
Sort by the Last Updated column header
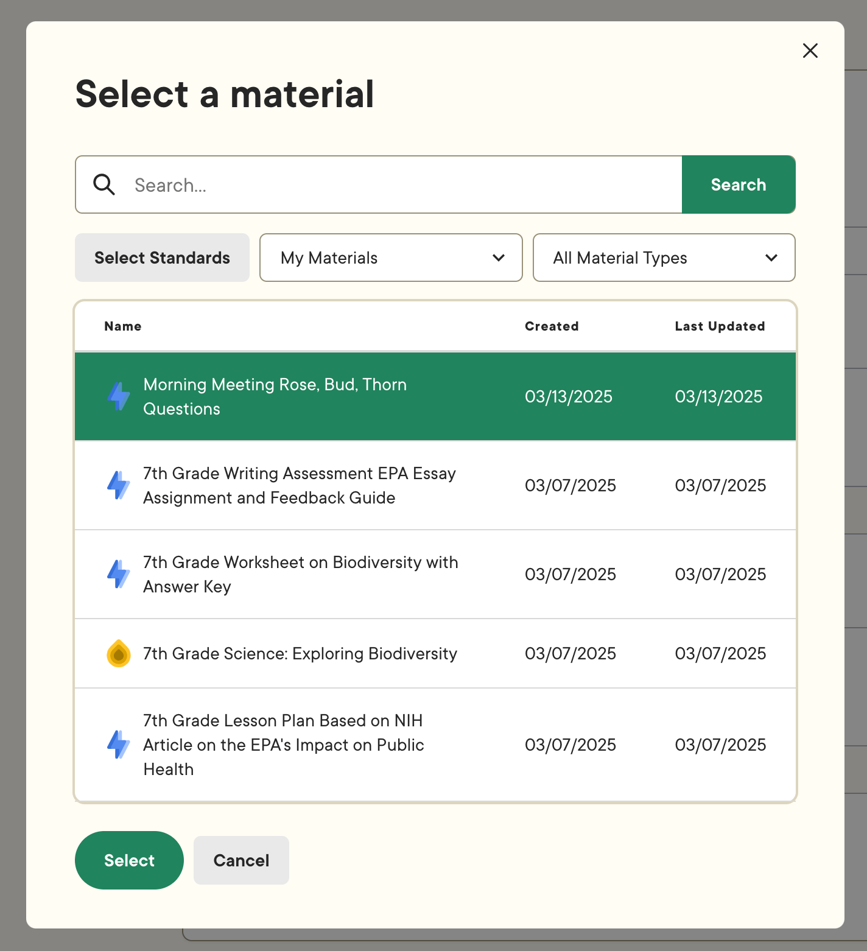(x=720, y=326)
